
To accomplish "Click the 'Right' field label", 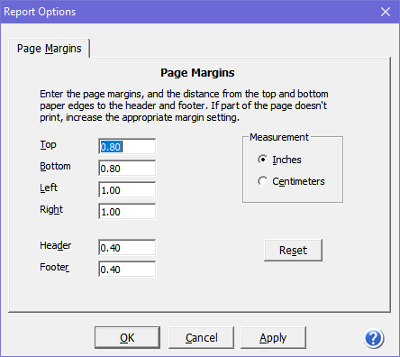I will pyautogui.click(x=51, y=210).
